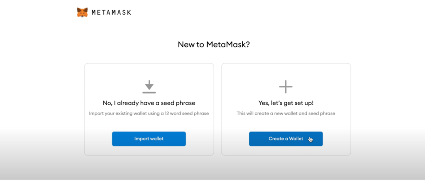Click the horizontal bar under the download arrow
Screen dimensions: 425x180
pyautogui.click(x=149, y=92)
